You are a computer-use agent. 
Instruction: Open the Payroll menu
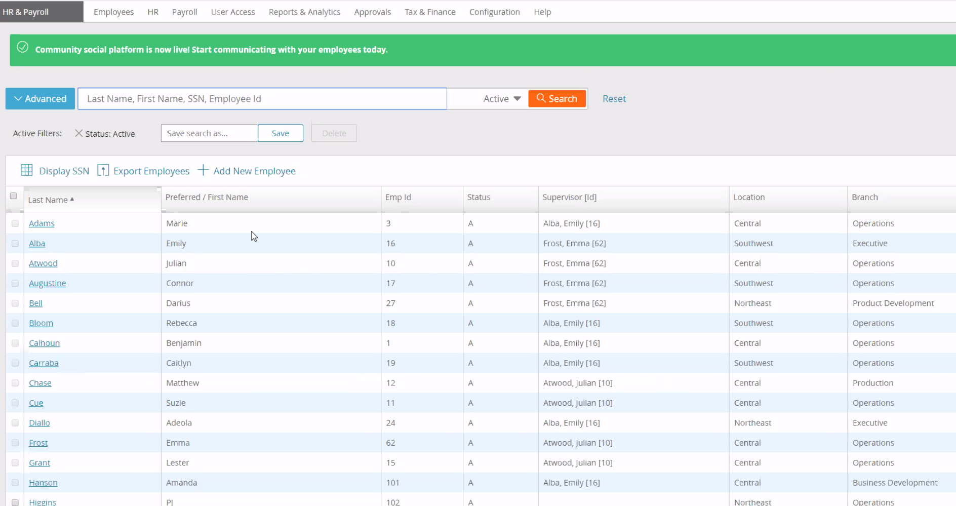click(x=184, y=12)
